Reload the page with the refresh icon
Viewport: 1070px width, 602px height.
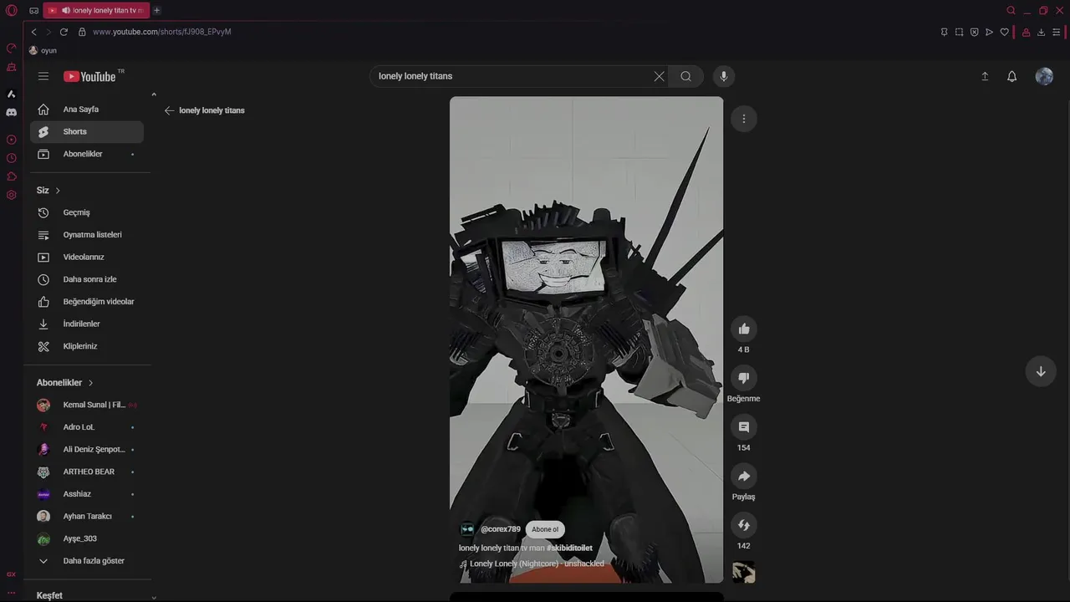(64, 32)
